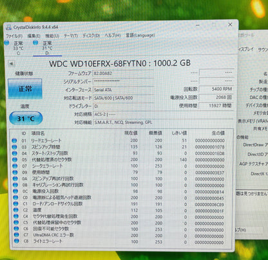Open the 編集(E) menu
This screenshot has height=260, width=268.
coord(34,36)
